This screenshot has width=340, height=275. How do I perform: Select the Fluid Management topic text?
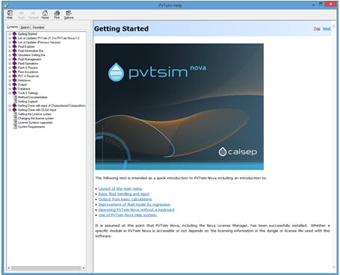click(x=29, y=59)
